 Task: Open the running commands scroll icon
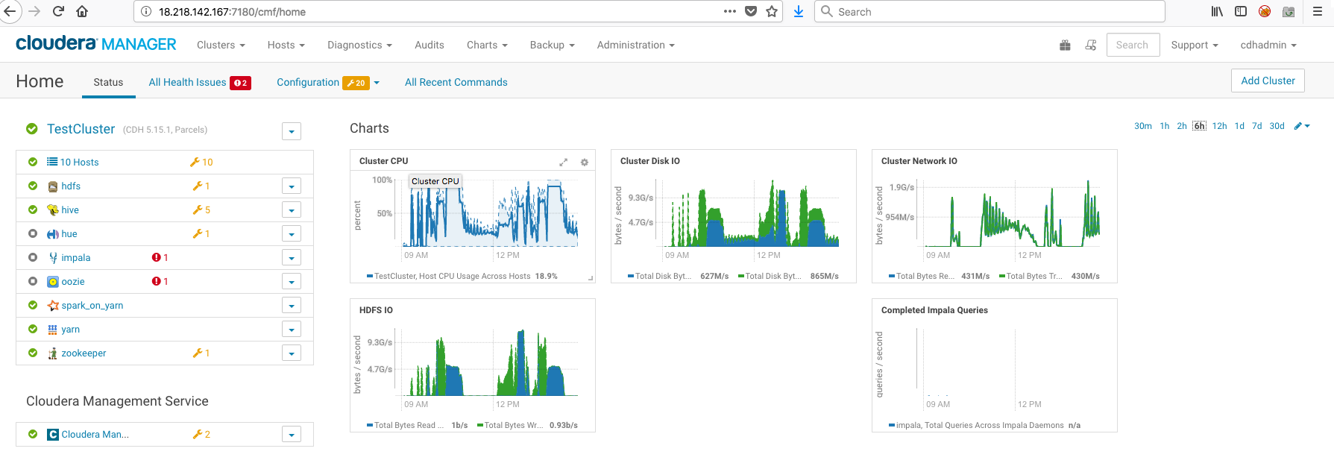tap(1090, 45)
